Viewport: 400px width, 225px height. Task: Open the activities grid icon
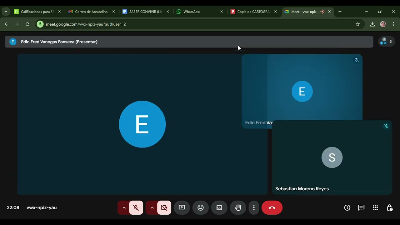click(375, 207)
